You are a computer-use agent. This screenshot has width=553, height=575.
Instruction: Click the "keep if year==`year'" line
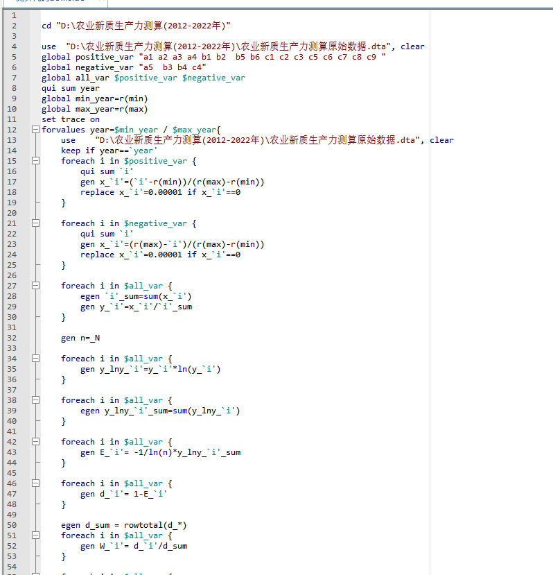[109, 151]
